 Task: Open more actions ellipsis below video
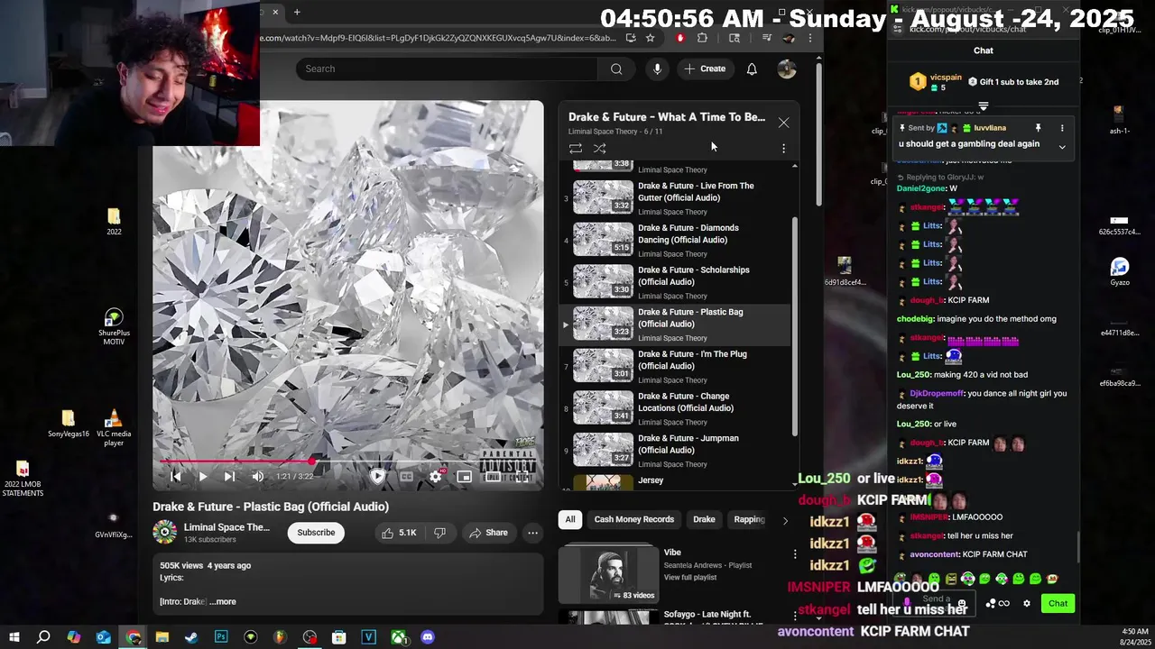[x=532, y=533]
